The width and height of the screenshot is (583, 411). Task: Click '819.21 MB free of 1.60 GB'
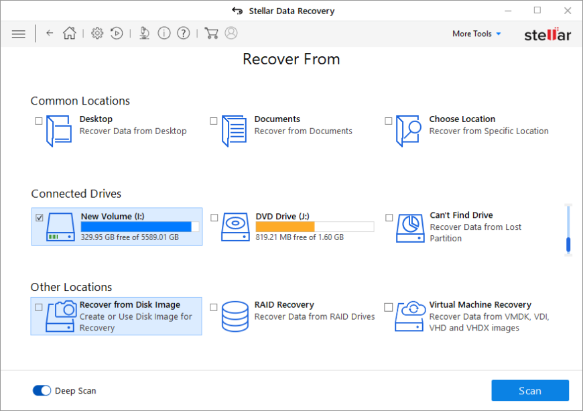(x=300, y=237)
